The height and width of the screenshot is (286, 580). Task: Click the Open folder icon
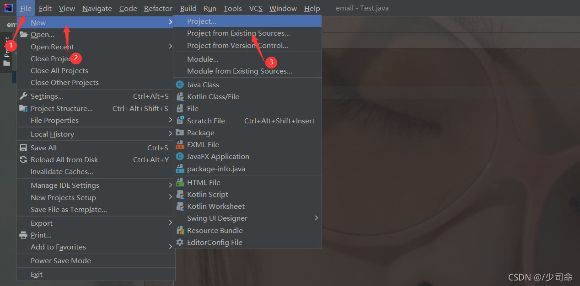tap(23, 35)
